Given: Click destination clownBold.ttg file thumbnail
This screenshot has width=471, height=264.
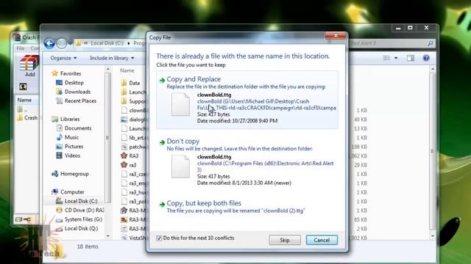Looking at the screenshot, I should coord(180,166).
